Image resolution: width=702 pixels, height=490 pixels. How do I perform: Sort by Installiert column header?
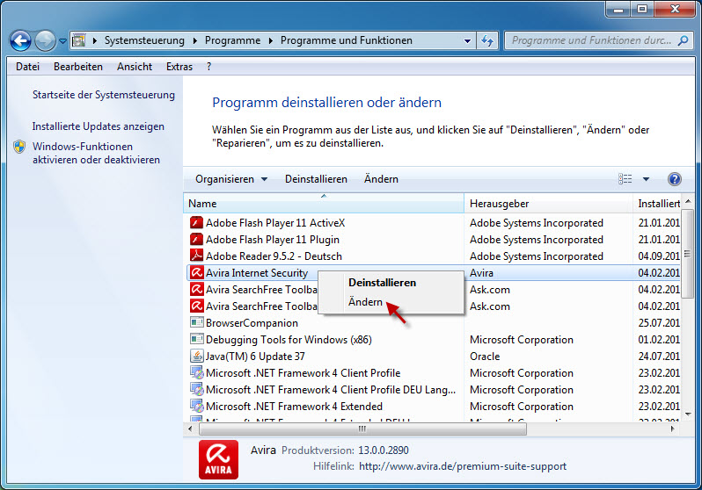tap(657, 204)
